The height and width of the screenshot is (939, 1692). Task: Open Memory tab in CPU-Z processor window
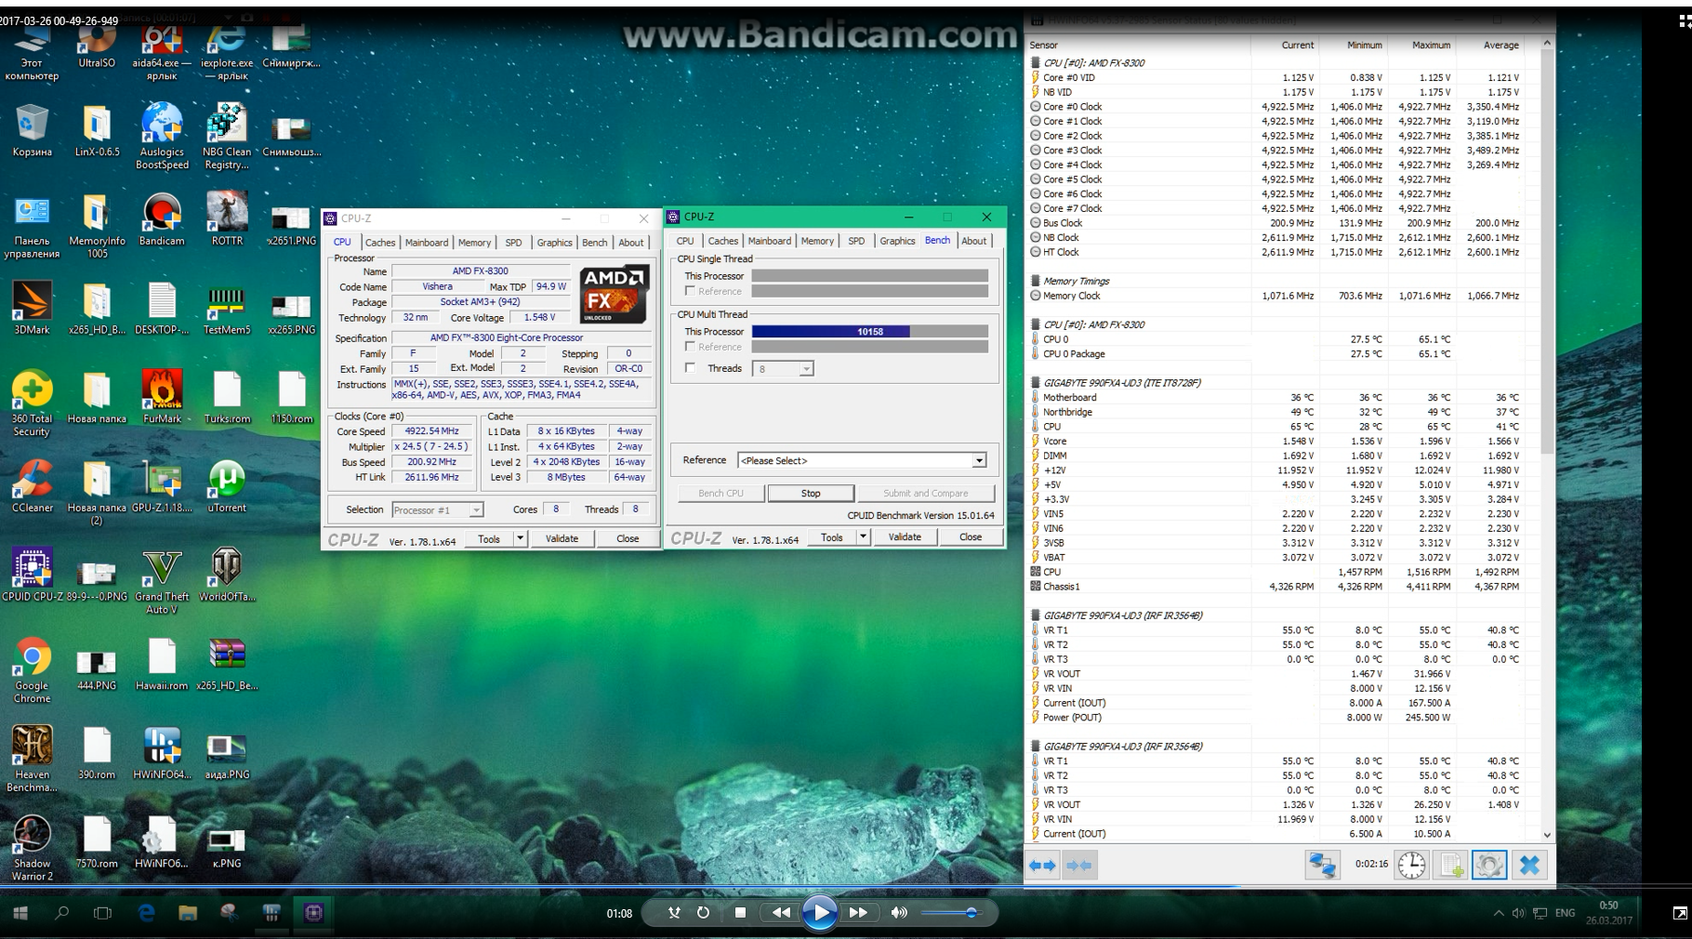coord(474,243)
